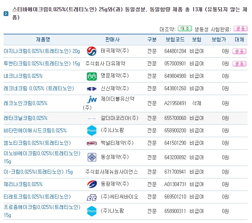The image size is (252, 223).
Task: Open the 레타크닐크림0.025% product link
Action: tap(26, 118)
